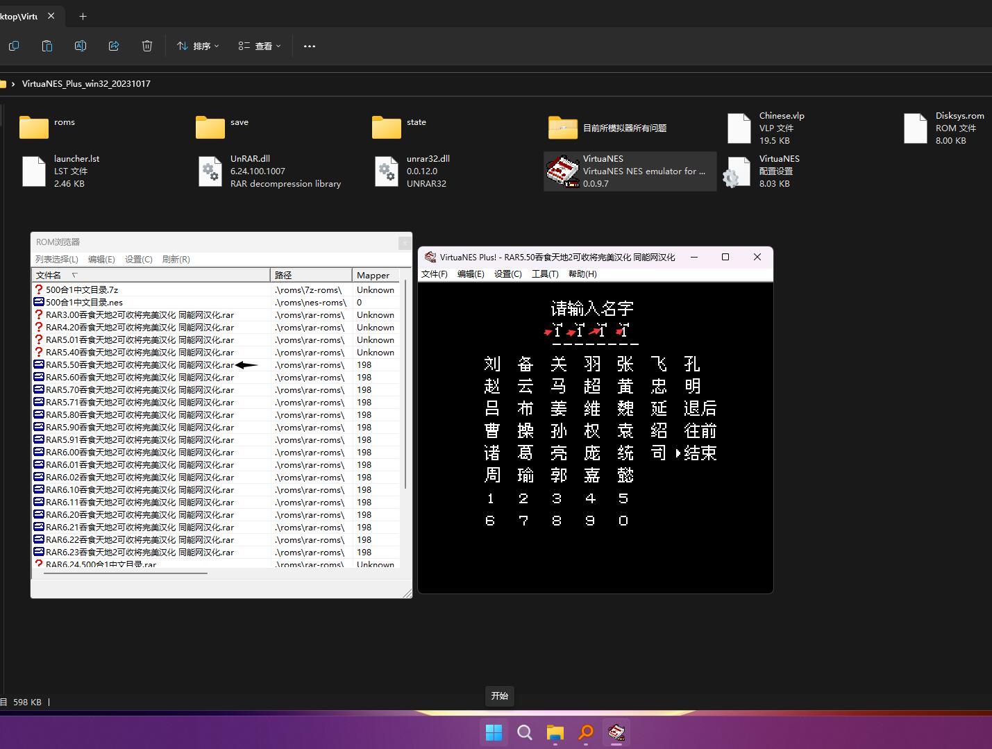
Task: Select the unrar32.dll file icon
Action: tap(387, 171)
